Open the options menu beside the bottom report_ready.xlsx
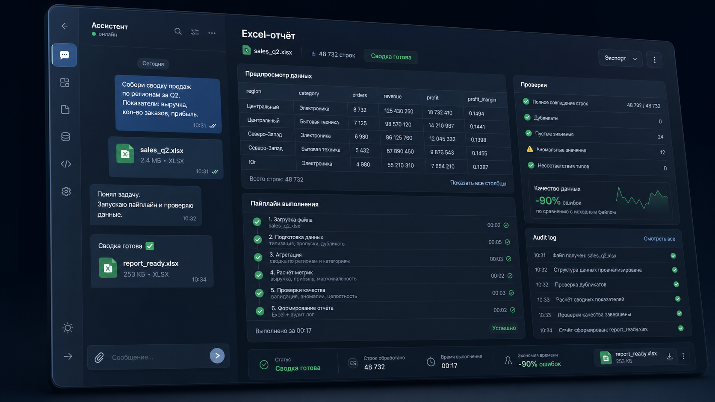 point(683,356)
